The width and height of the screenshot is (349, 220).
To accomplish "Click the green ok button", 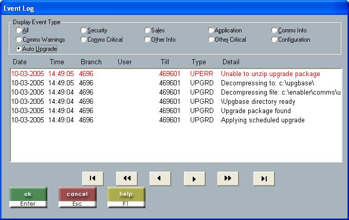I will (x=28, y=197).
